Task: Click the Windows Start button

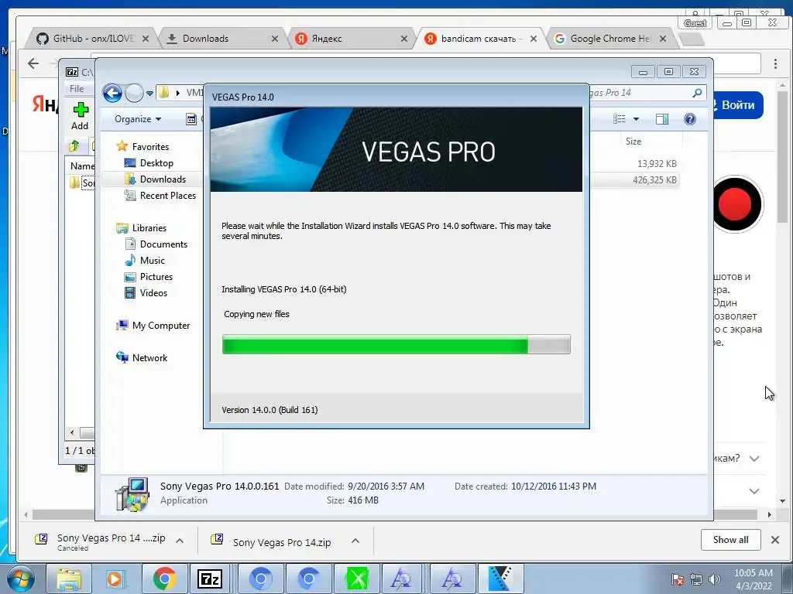Action: pyautogui.click(x=21, y=579)
